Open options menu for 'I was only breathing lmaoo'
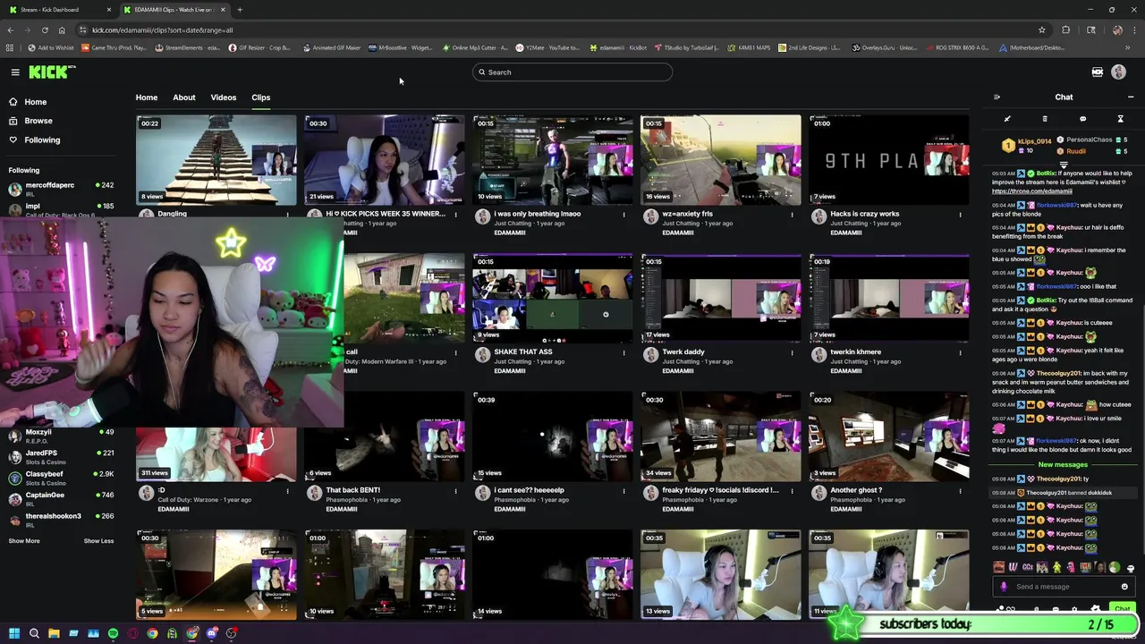 pyautogui.click(x=624, y=215)
